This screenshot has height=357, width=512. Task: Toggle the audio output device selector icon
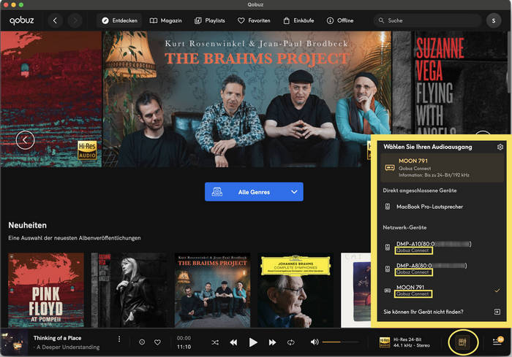(462, 342)
